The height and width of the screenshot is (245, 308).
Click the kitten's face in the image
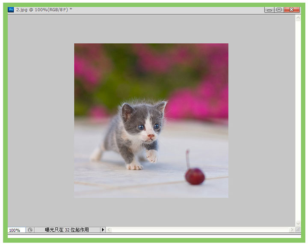point(147,126)
